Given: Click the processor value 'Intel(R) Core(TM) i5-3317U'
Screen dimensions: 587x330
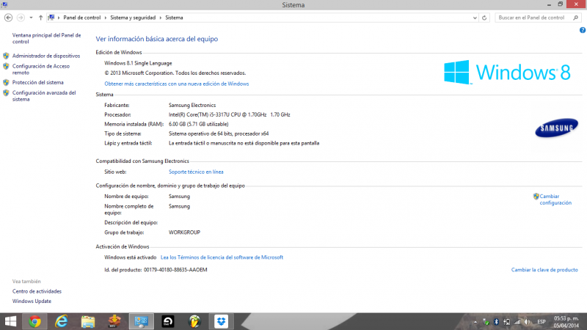Looking at the screenshot, I should tap(229, 114).
